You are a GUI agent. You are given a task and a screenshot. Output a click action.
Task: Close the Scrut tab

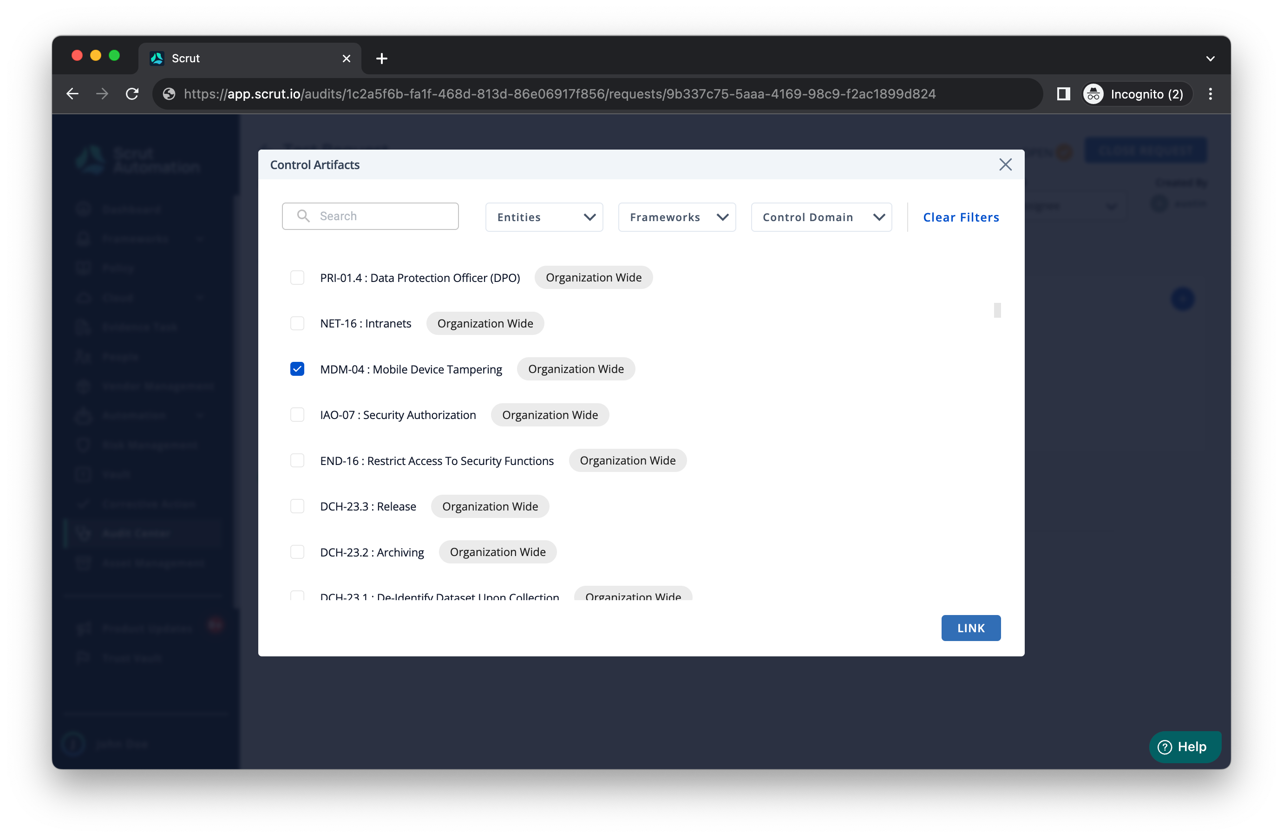[x=346, y=58]
